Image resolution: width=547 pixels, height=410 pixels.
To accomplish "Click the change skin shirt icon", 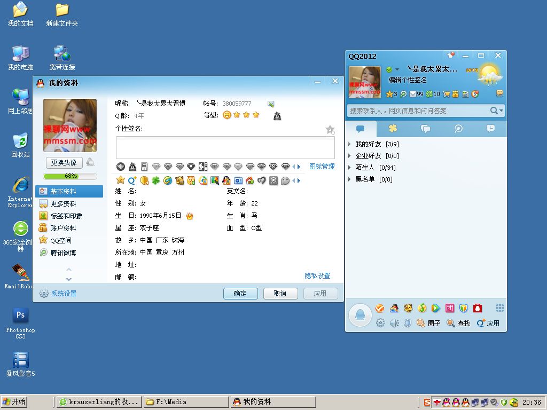I will [451, 56].
